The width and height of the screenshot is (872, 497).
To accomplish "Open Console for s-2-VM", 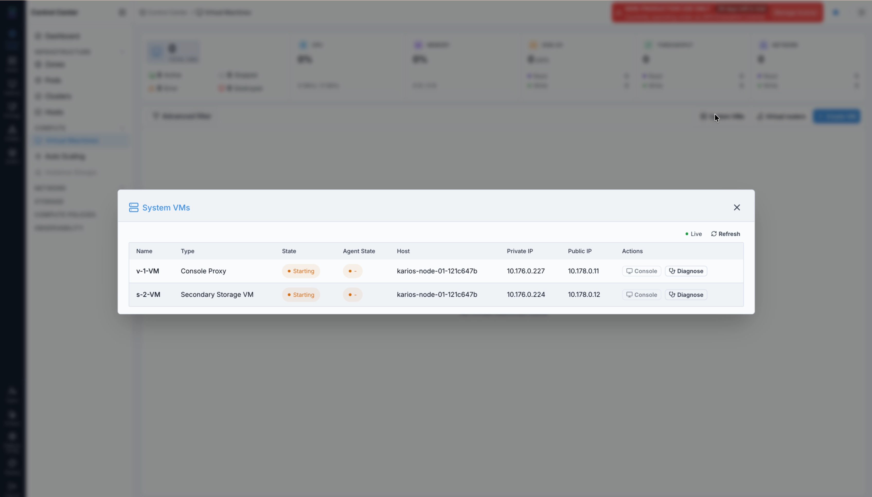I will tap(641, 295).
